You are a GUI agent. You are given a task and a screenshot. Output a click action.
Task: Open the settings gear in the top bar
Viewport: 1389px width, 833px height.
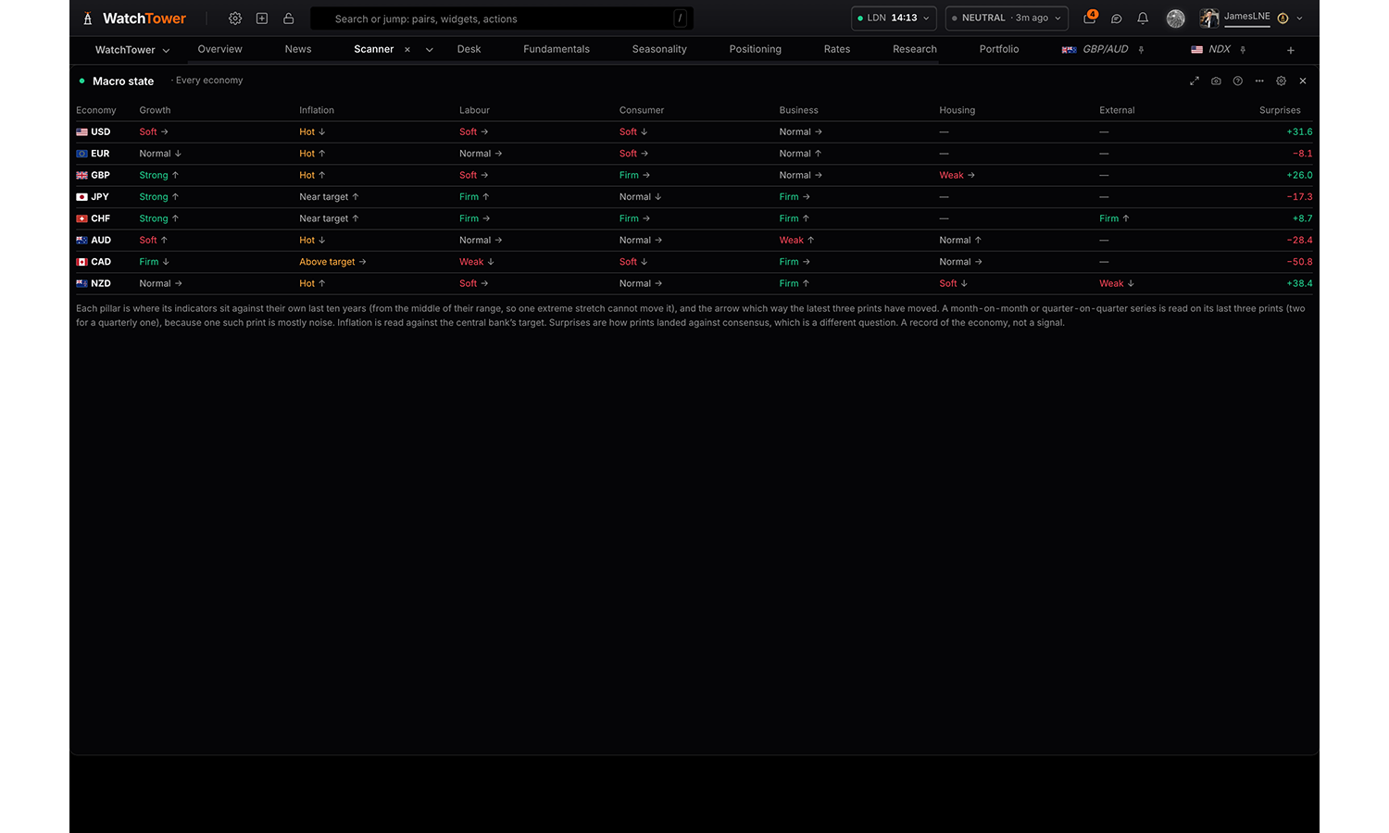coord(235,19)
